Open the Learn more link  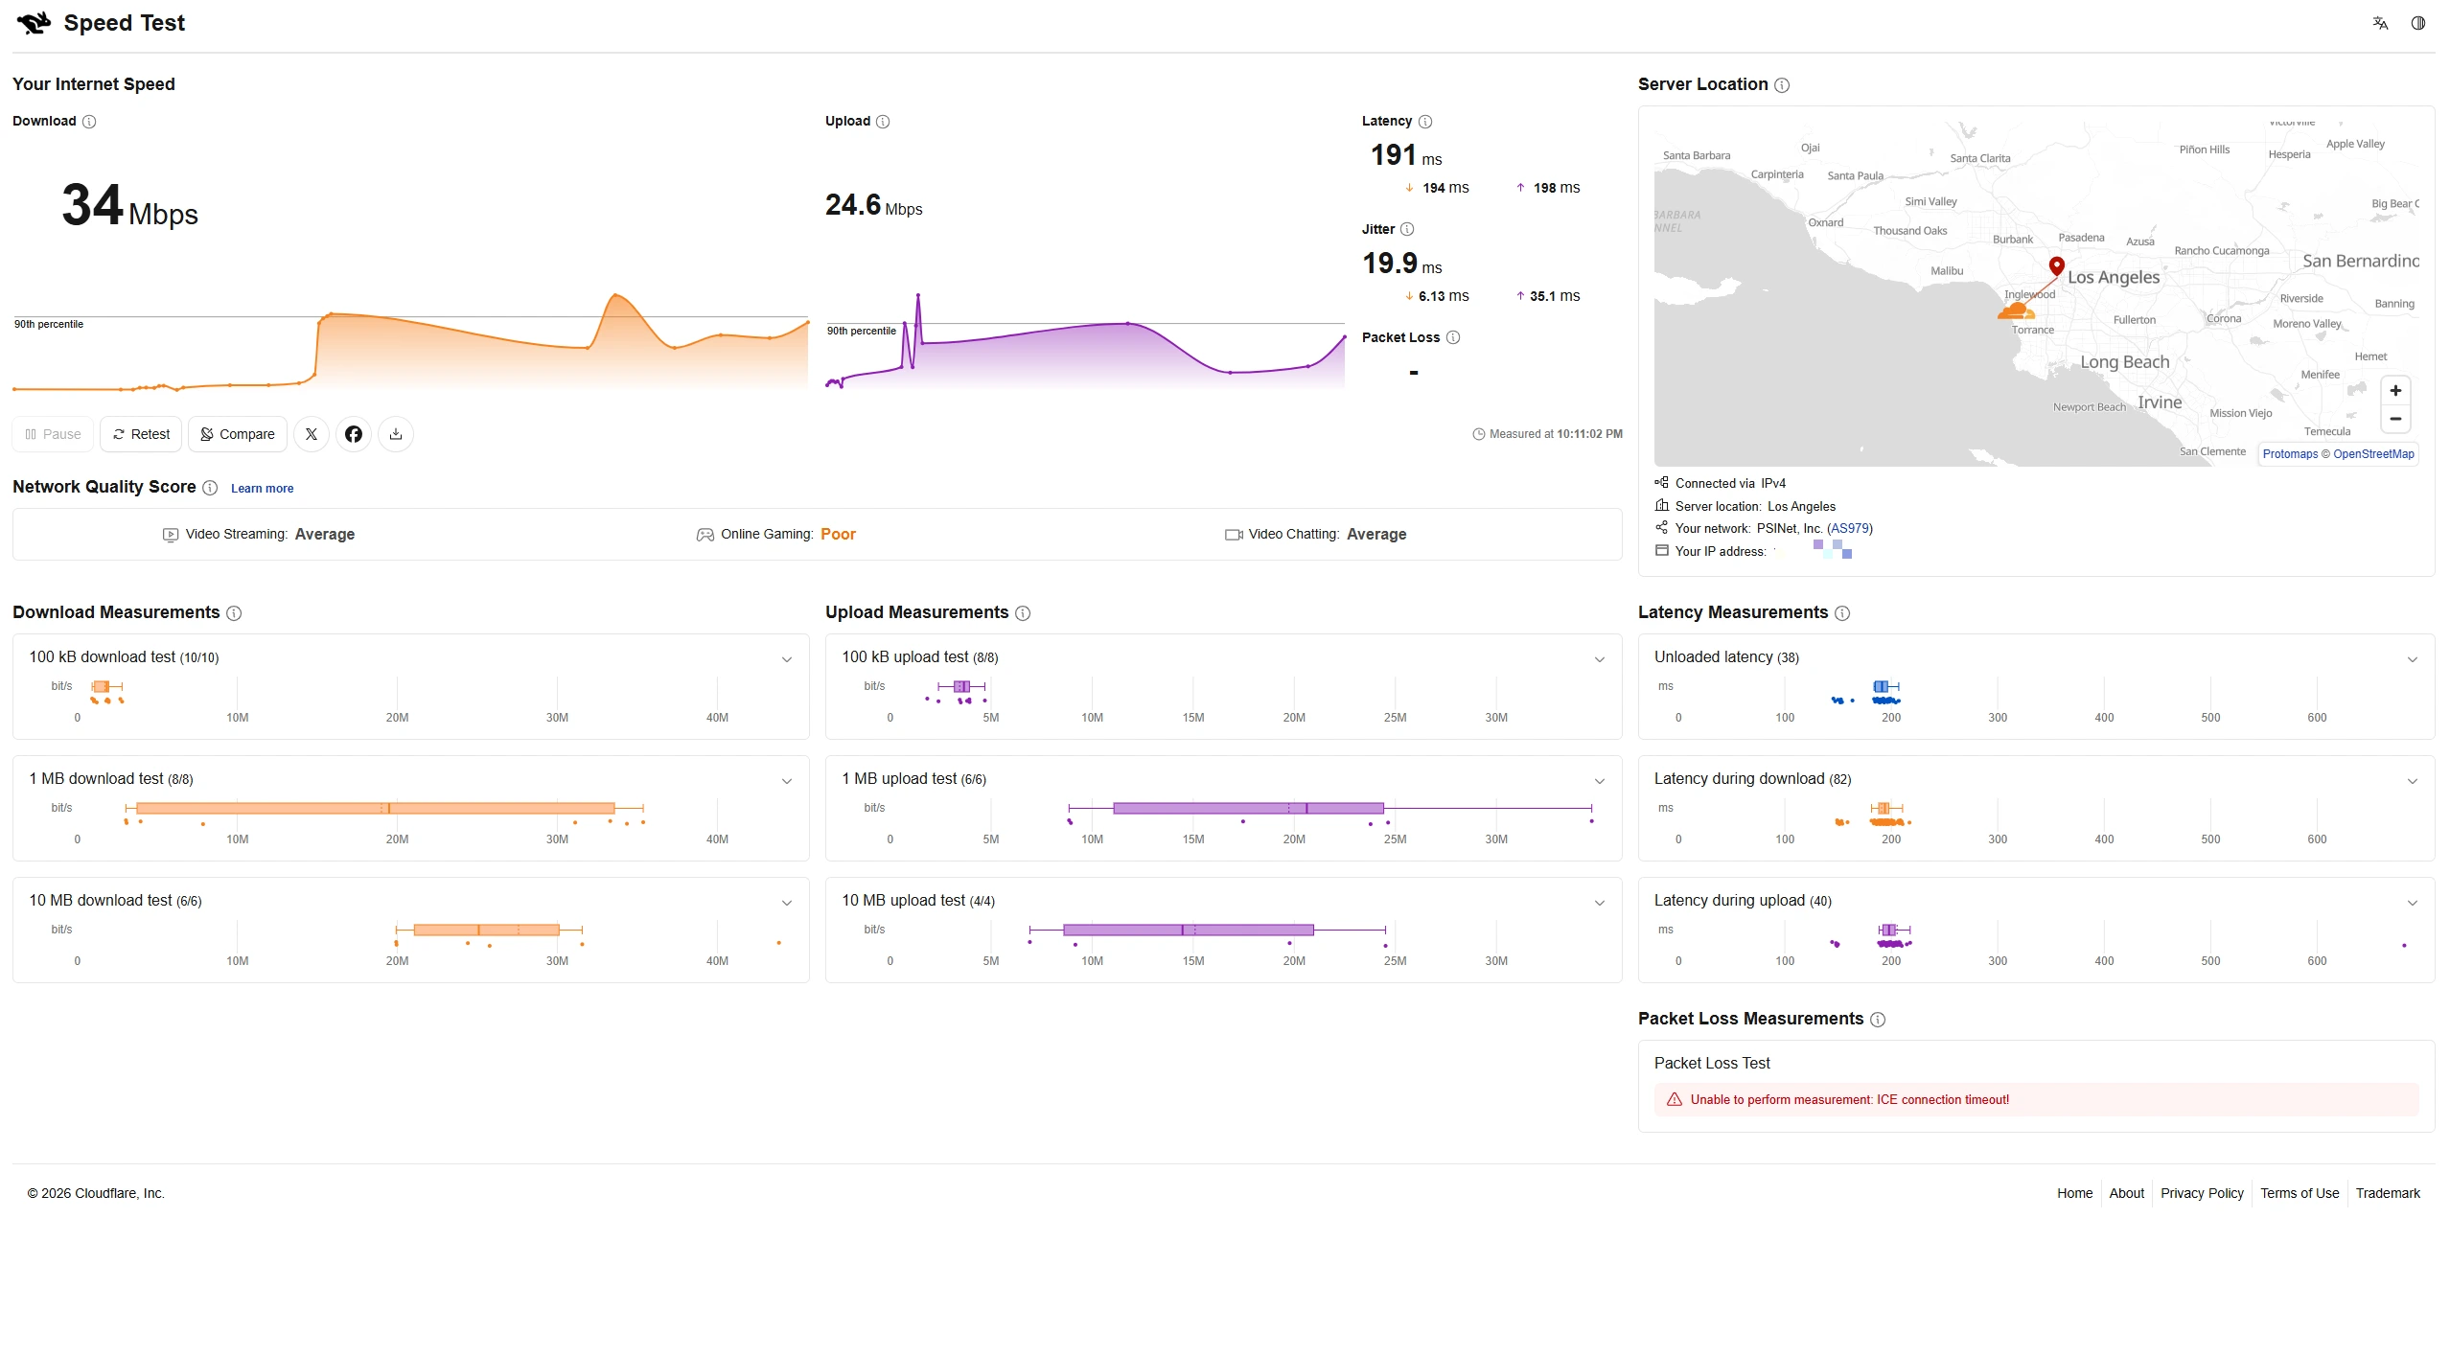[x=262, y=489]
